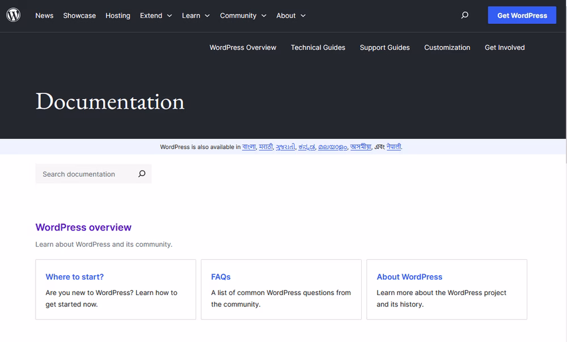Visit the Get Involved link
Screen dimensions: 567x342
(x=505, y=48)
